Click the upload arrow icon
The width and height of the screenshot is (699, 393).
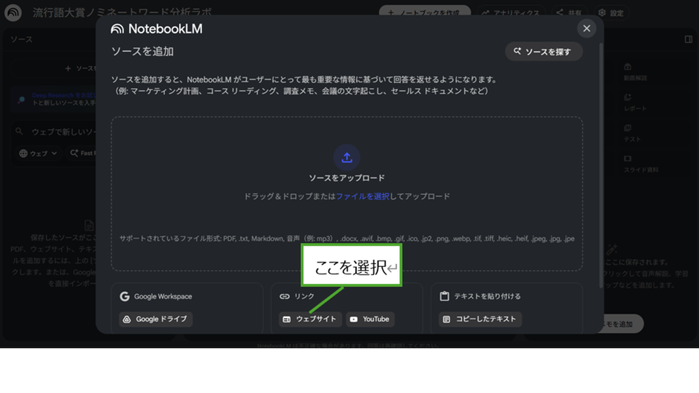pyautogui.click(x=347, y=158)
